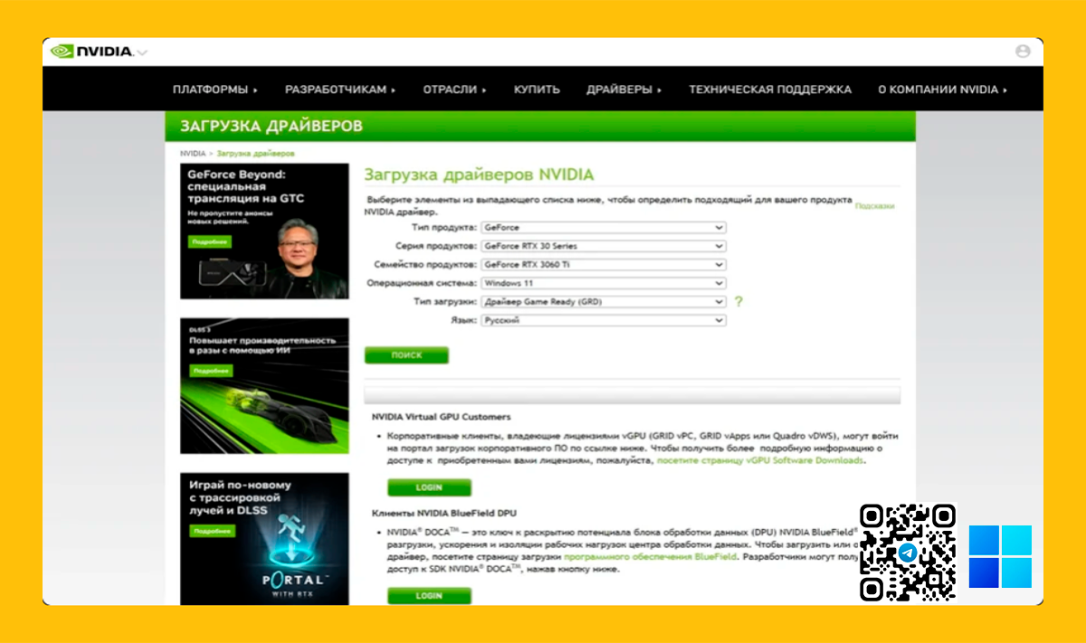Click Подробнее on ray tracing Portal banner

(x=210, y=531)
